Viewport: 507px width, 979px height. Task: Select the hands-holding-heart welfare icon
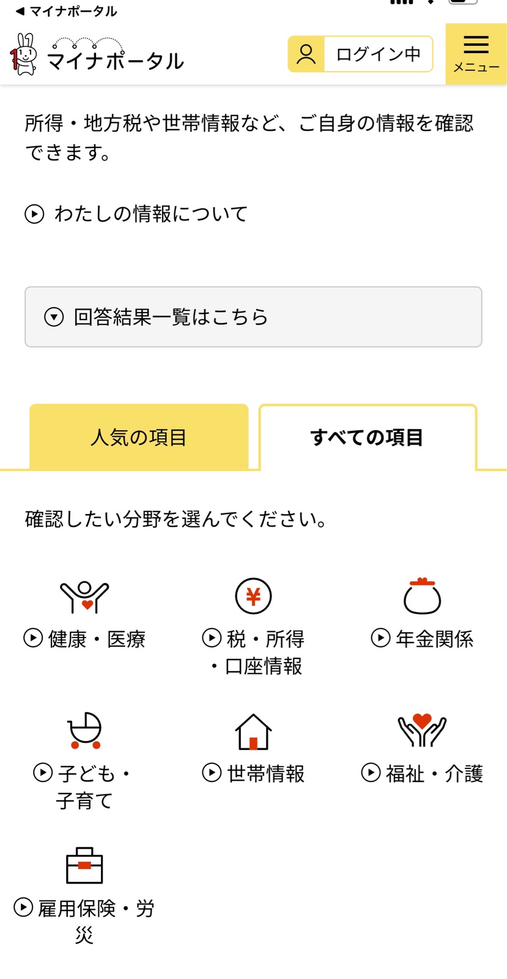[422, 731]
